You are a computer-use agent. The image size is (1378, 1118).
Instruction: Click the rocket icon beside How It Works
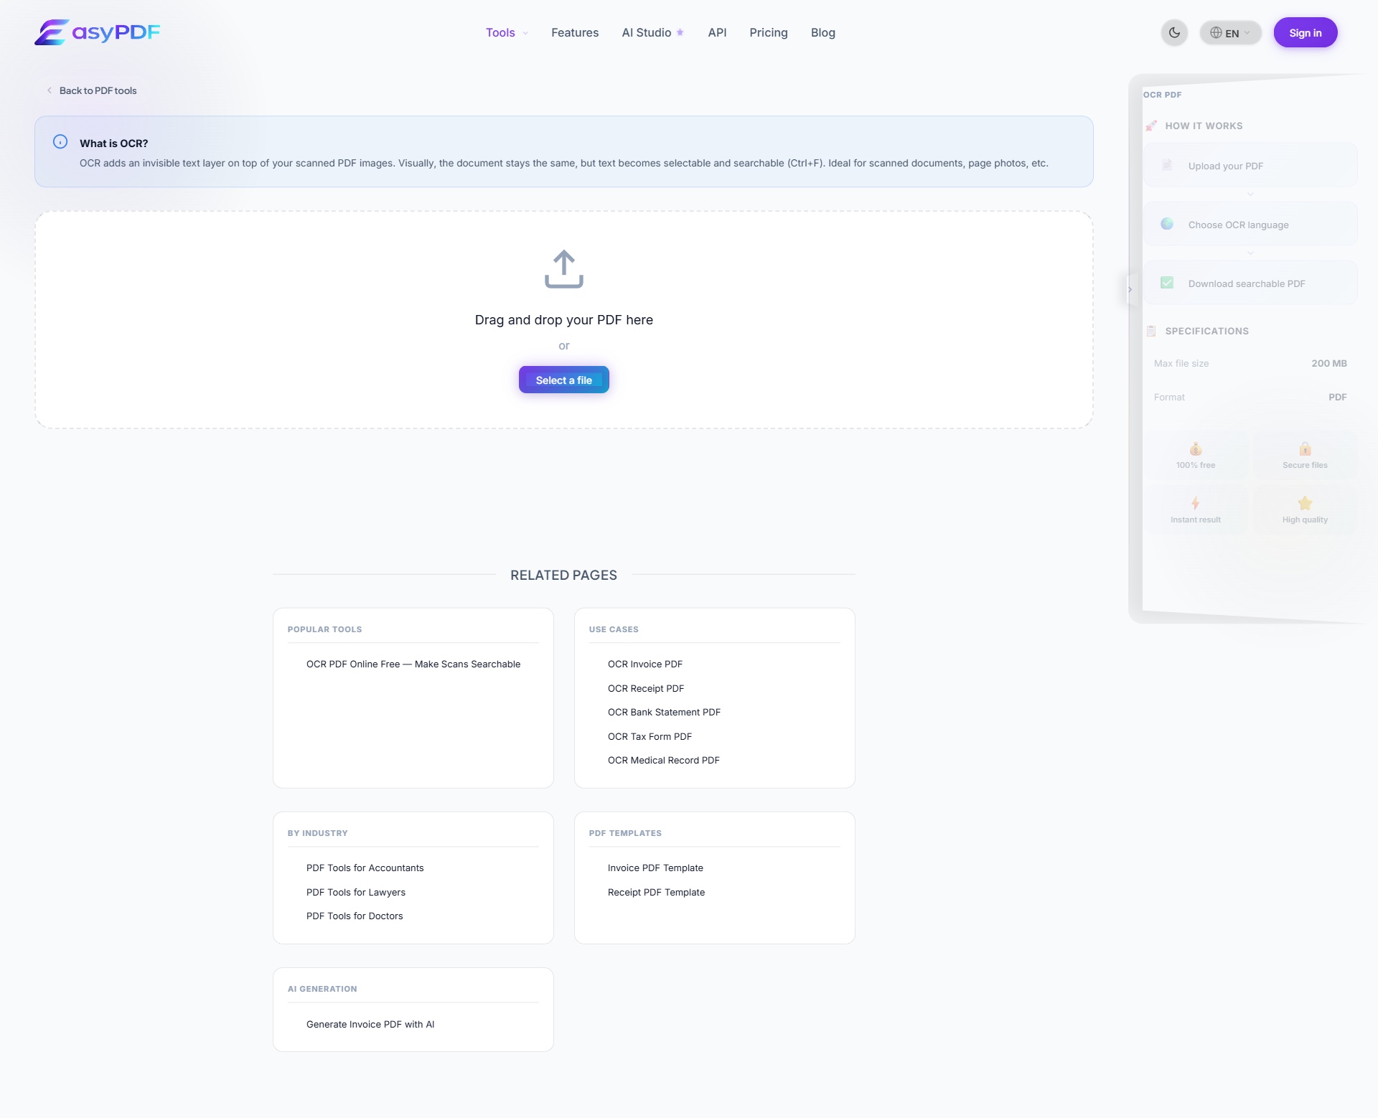coord(1150,126)
